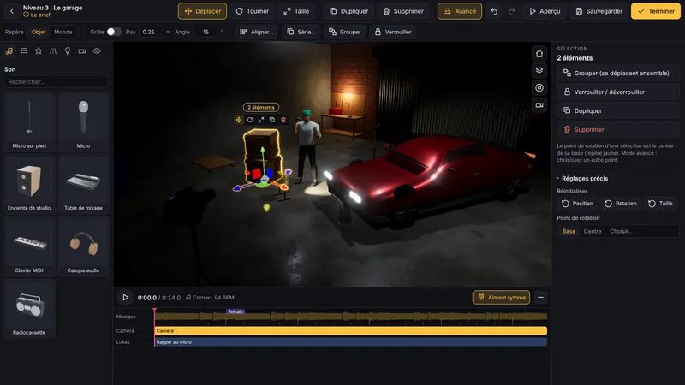This screenshot has height=385, width=685.
Task: Click the Sauvegarder button
Action: pyautogui.click(x=599, y=11)
